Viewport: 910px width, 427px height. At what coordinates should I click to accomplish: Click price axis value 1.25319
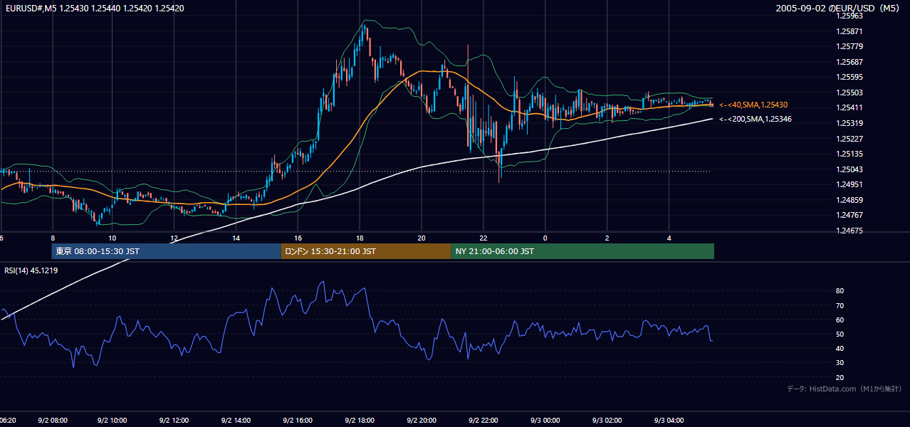pos(851,123)
